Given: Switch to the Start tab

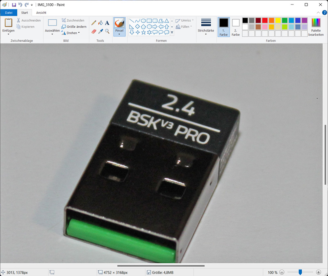Looking at the screenshot, I should point(25,13).
